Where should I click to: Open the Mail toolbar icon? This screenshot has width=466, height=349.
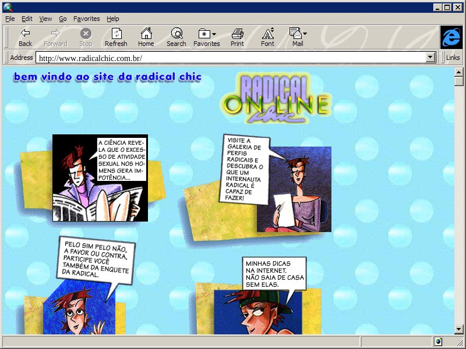(x=296, y=34)
